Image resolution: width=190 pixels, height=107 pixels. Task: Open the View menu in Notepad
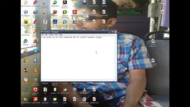tap(56, 35)
